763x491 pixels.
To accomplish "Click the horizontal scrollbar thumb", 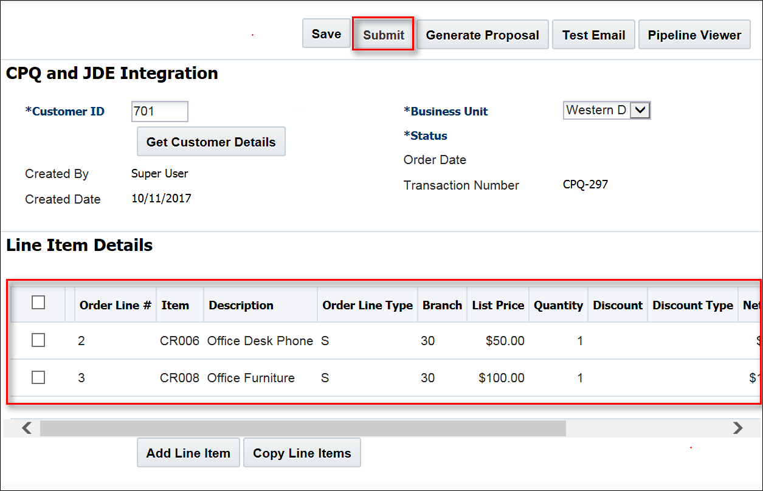I will [x=303, y=428].
